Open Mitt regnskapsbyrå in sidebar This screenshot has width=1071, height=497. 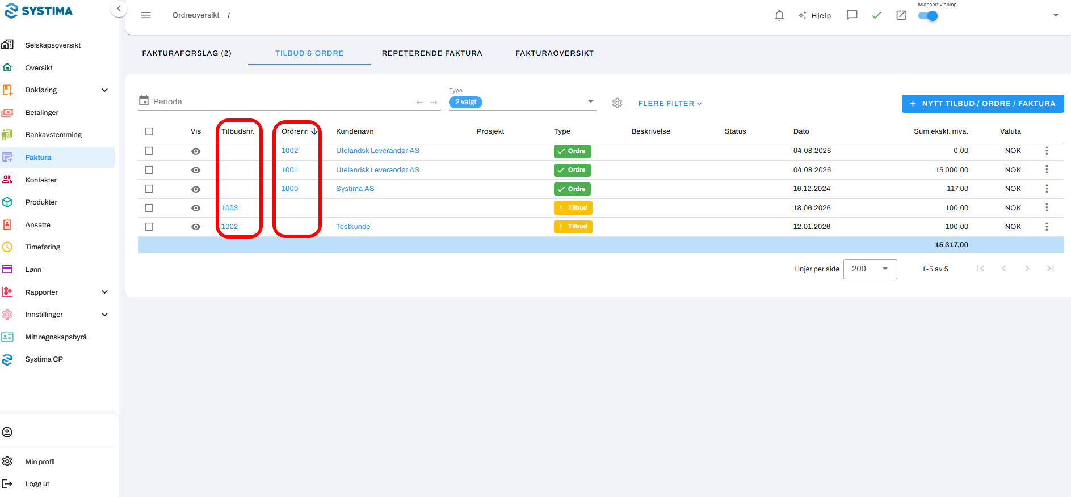coord(56,337)
